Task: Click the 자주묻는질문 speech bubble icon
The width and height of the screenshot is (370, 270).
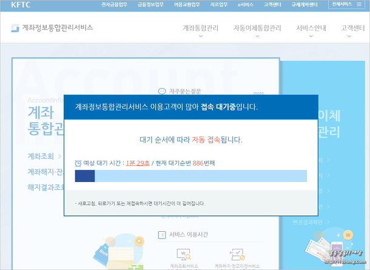Action: point(162,91)
